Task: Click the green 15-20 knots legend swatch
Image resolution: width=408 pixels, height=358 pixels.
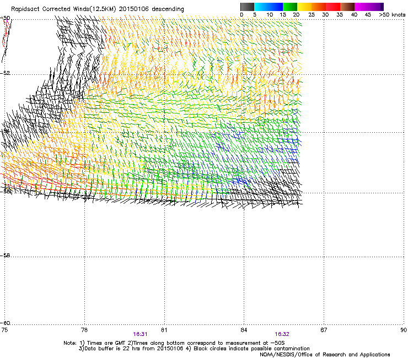Action: [290, 7]
